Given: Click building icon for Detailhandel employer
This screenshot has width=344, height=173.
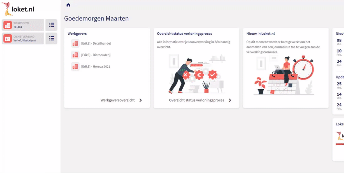Looking at the screenshot, I should [x=75, y=43].
